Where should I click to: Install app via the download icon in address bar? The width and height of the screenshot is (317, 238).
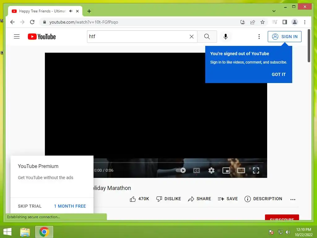click(243, 22)
